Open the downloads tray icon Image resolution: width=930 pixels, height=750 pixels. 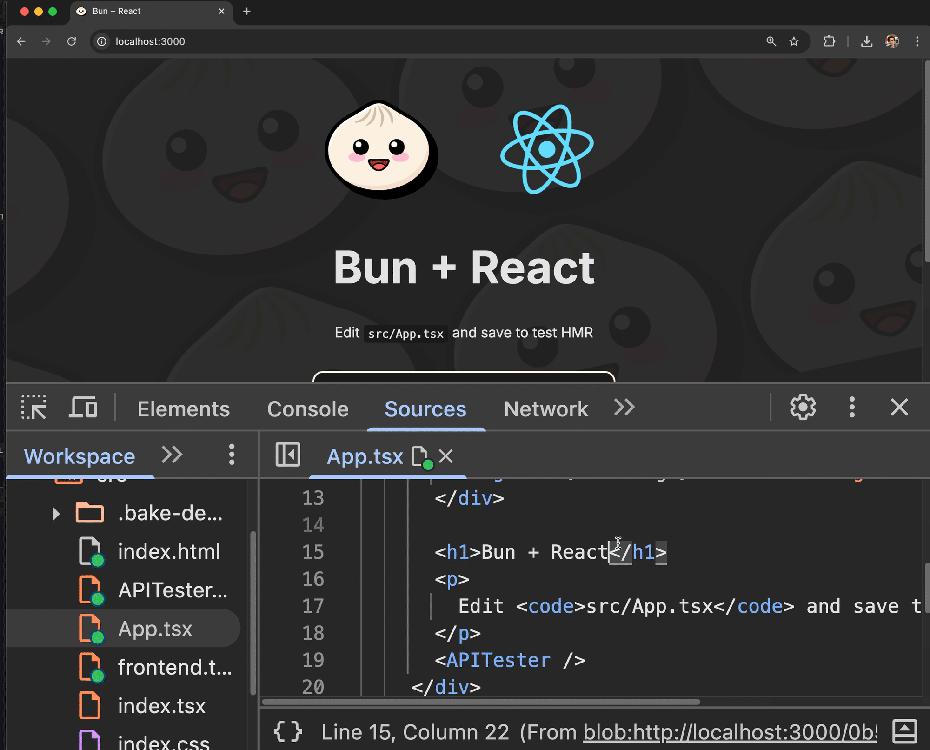(867, 41)
